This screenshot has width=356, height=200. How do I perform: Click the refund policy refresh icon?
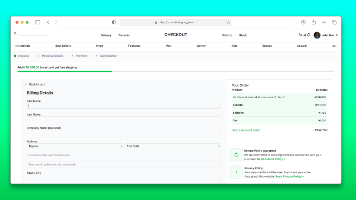pos(236,155)
